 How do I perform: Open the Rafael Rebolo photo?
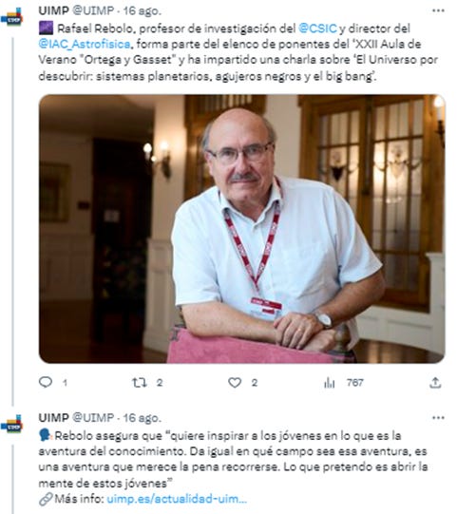(x=241, y=229)
